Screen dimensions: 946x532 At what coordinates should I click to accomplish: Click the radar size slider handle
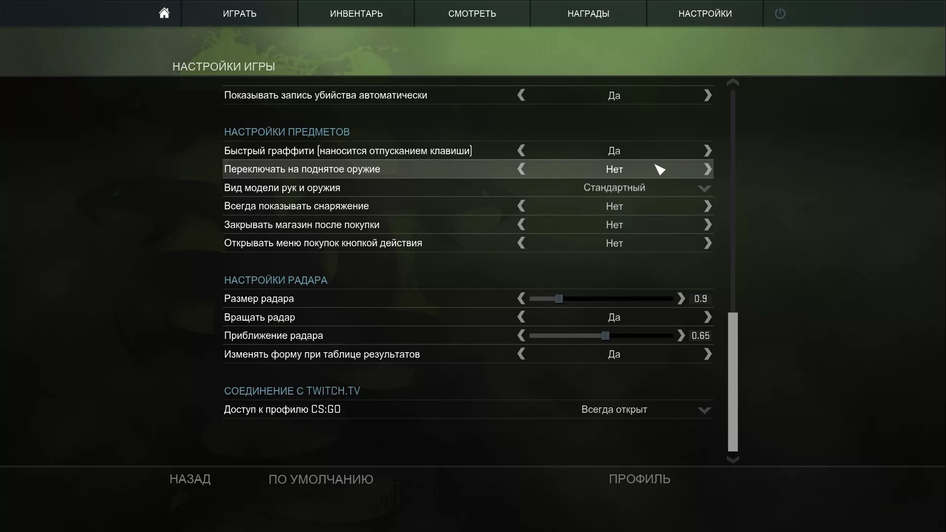coord(559,299)
